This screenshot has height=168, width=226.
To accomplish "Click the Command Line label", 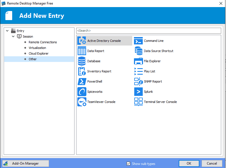I will coord(154,41).
